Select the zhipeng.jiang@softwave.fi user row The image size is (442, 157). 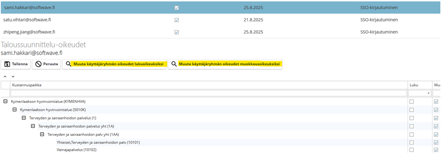point(221,32)
